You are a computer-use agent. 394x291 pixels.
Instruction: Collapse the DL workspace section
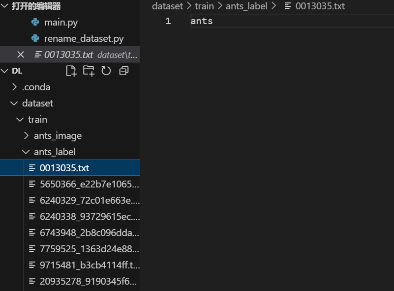coord(4,71)
